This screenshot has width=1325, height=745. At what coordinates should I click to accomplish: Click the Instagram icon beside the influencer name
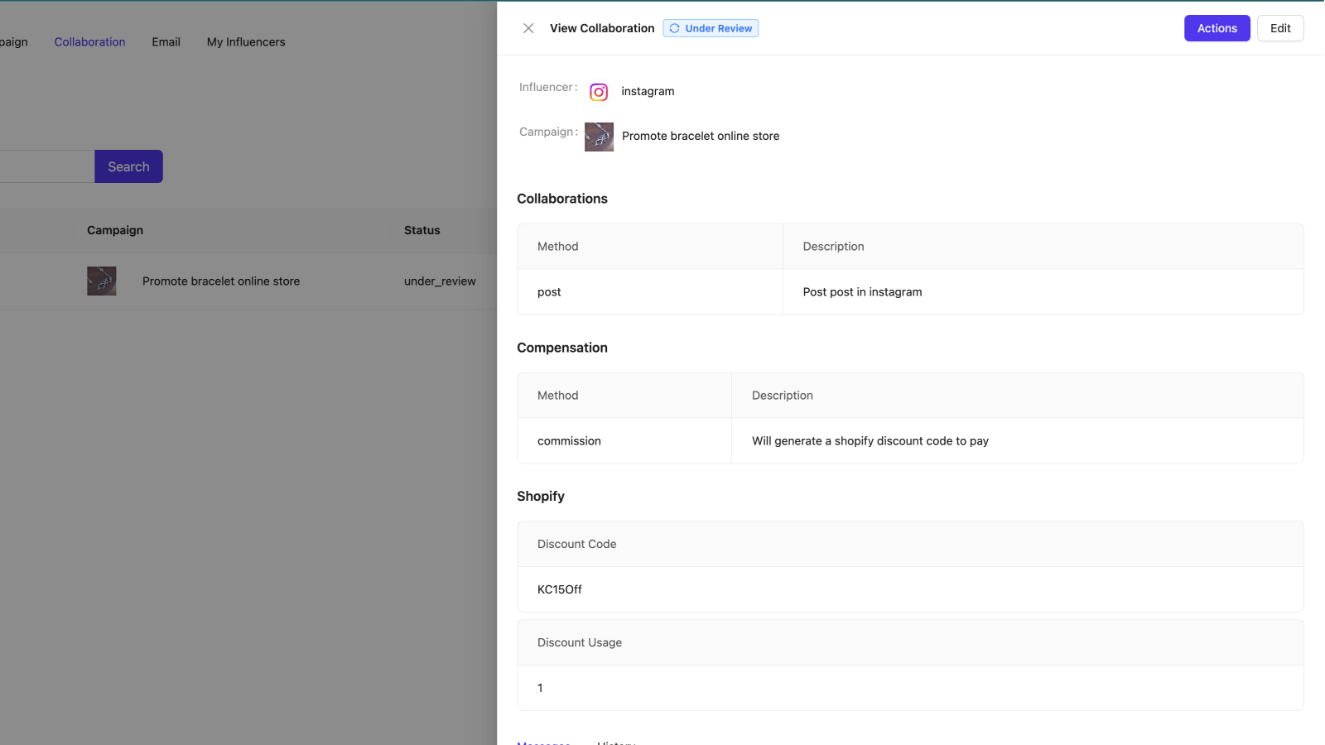pos(598,92)
